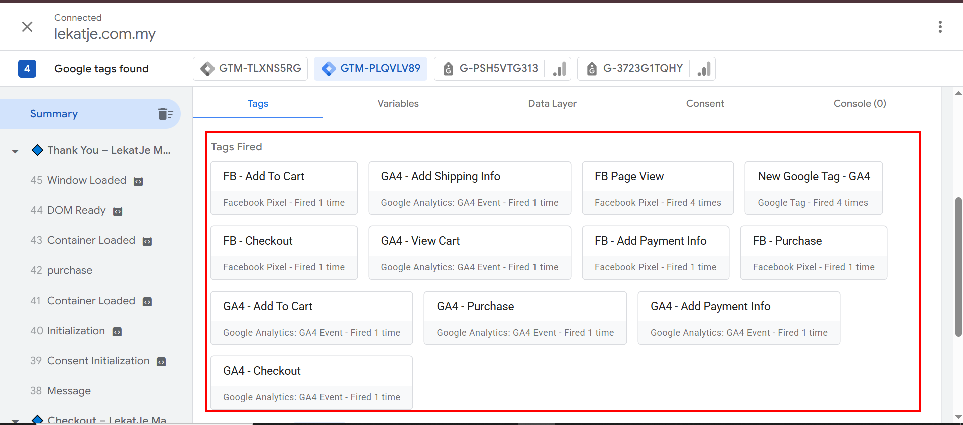Open the GA4 - Purchase tag card
The image size is (963, 425).
[525, 318]
